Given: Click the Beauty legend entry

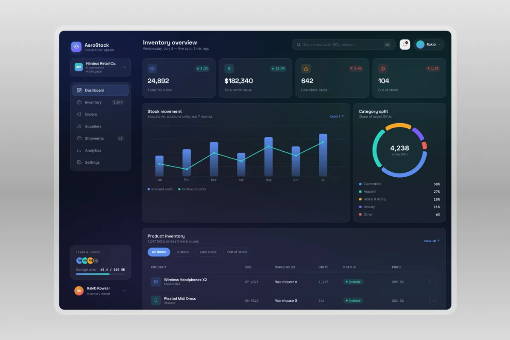Looking at the screenshot, I should pos(399,207).
